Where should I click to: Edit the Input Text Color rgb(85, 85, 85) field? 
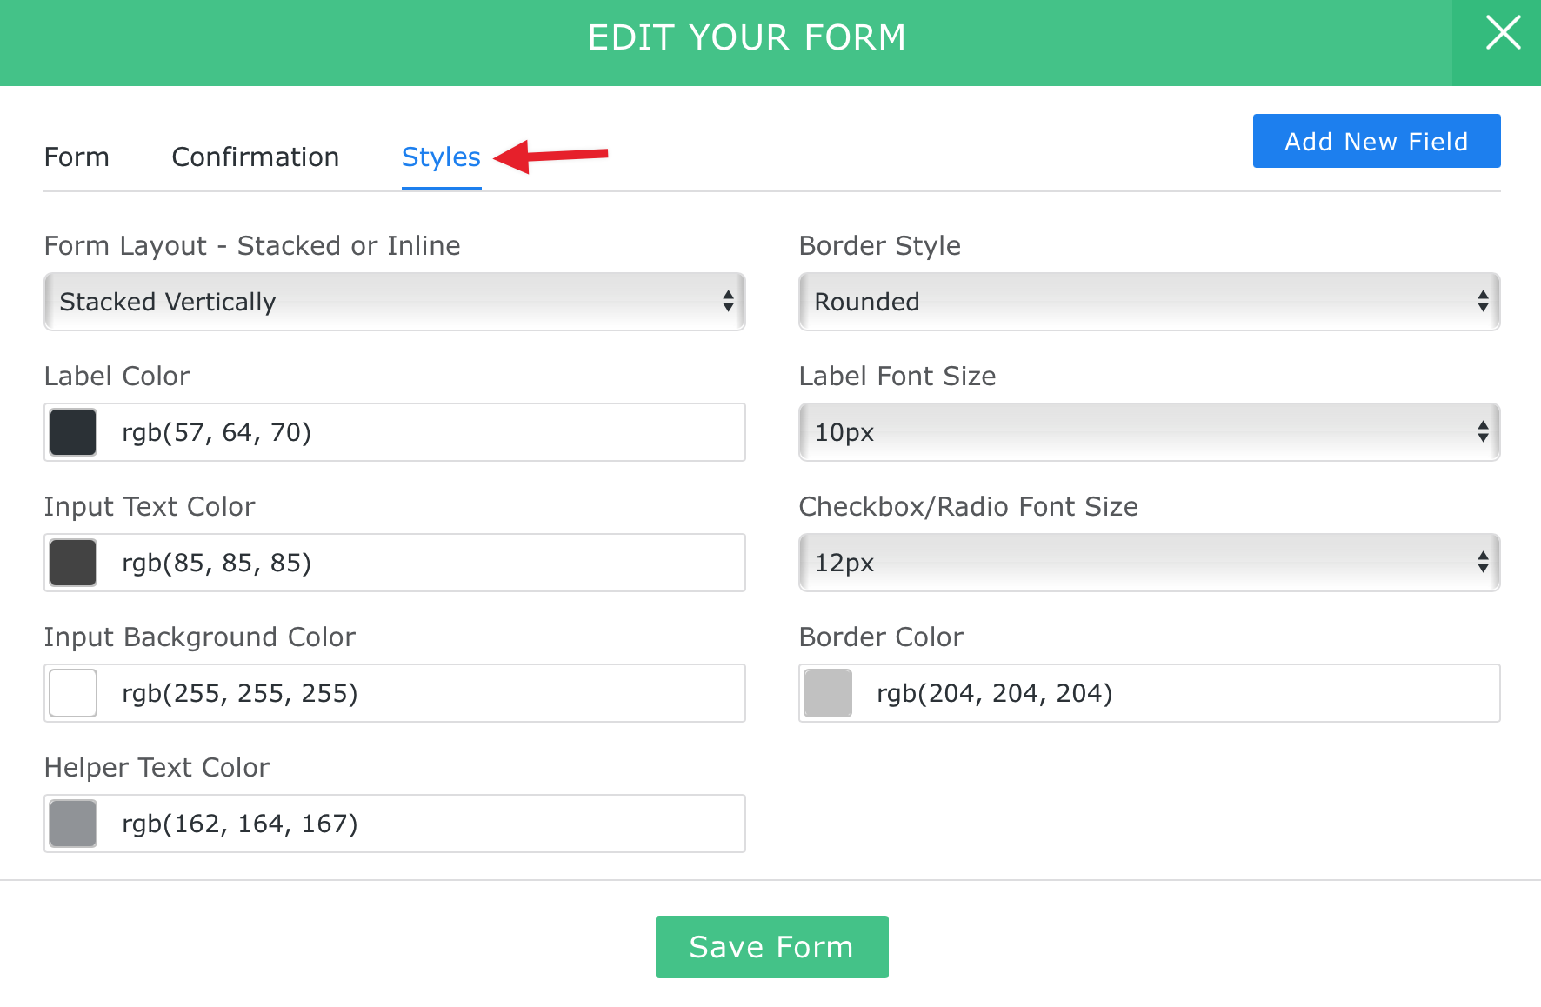(x=395, y=563)
